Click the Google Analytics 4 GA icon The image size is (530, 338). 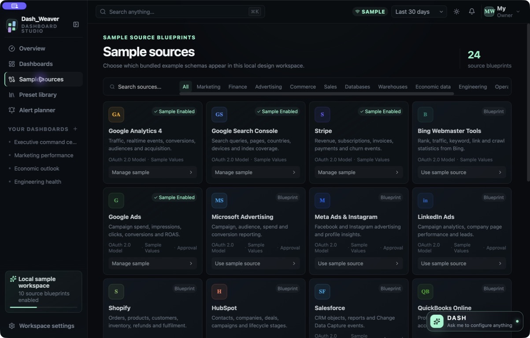(116, 114)
